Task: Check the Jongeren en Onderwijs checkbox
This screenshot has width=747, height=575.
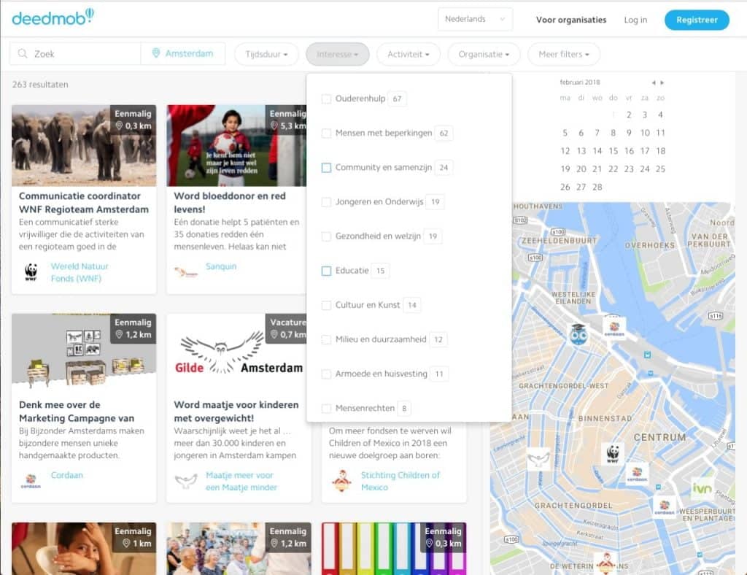Action: click(326, 202)
